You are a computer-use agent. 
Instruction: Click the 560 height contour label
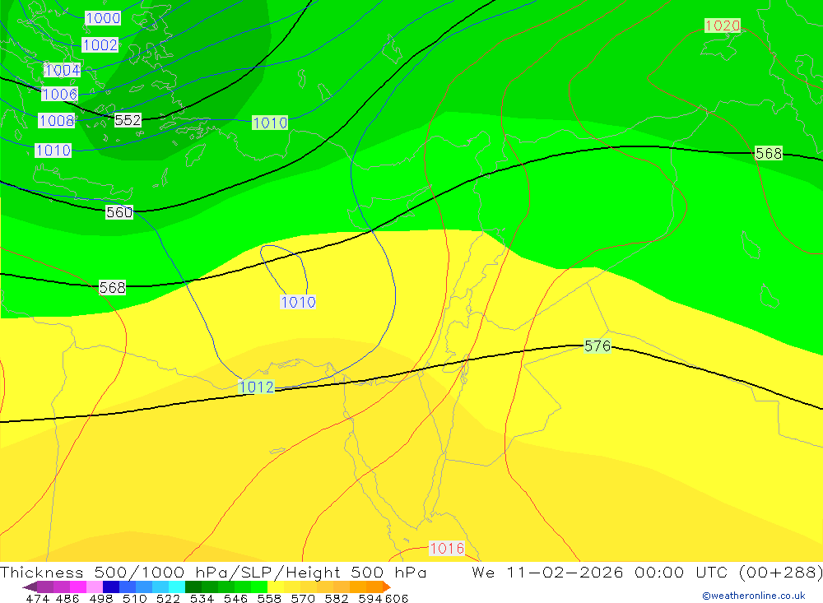point(119,212)
